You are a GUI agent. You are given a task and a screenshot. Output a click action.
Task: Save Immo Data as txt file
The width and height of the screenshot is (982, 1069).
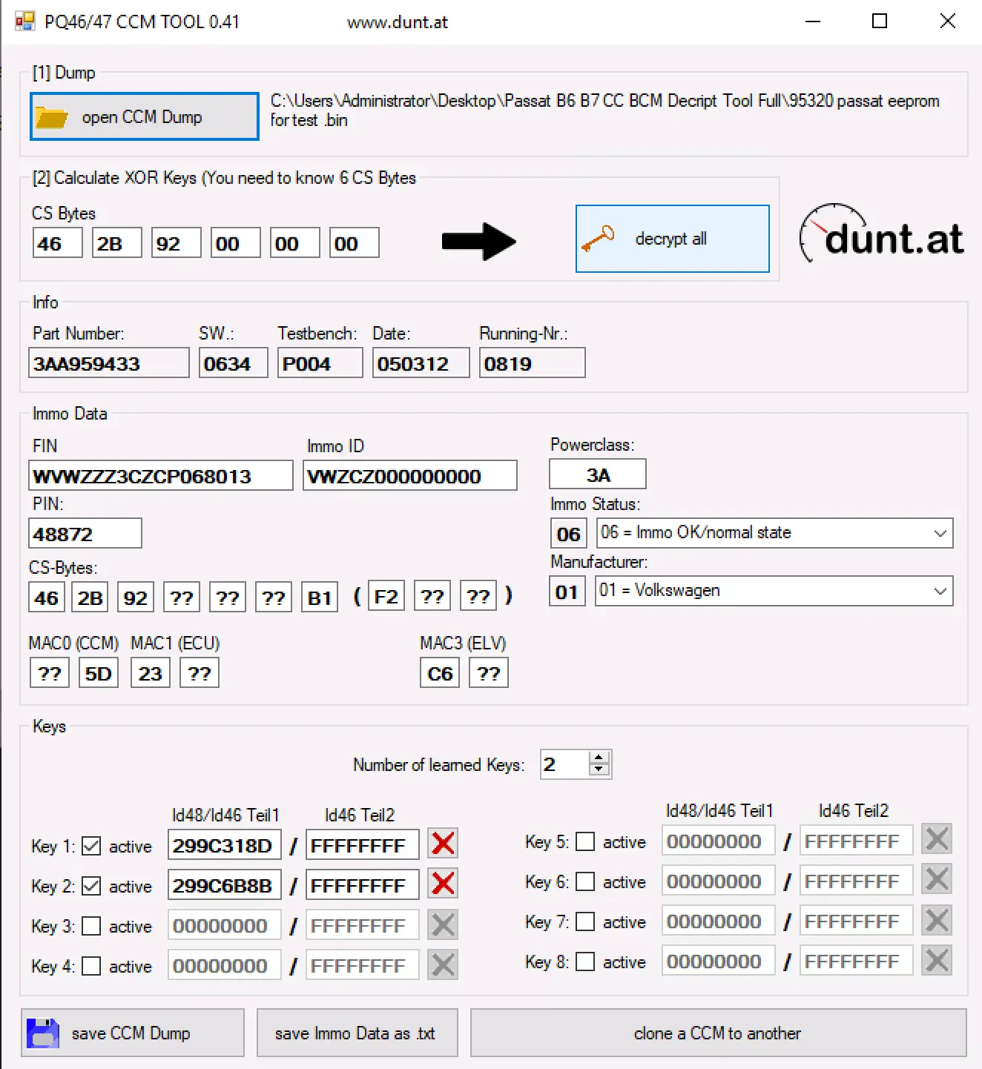[357, 1033]
